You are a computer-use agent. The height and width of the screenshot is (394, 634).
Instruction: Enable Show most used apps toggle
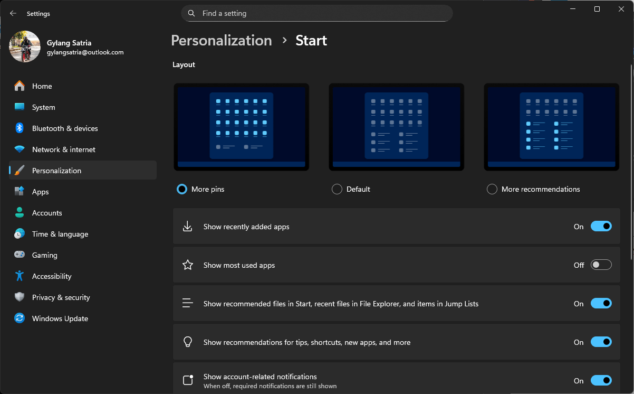601,265
